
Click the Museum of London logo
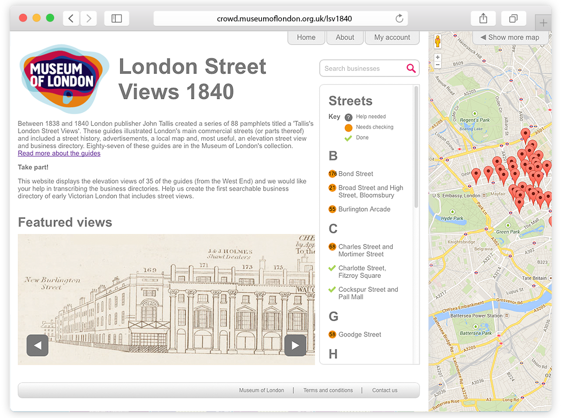click(x=64, y=79)
